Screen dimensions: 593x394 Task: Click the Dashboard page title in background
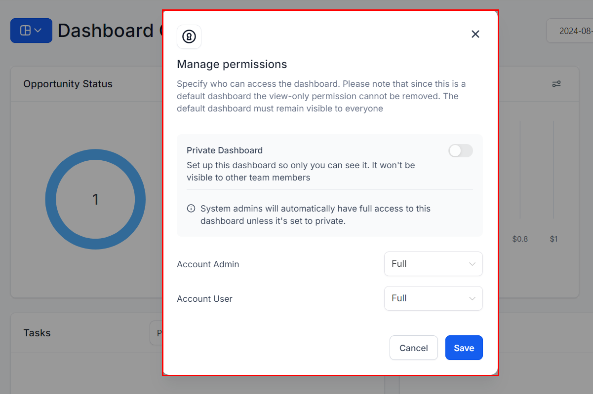pos(110,31)
